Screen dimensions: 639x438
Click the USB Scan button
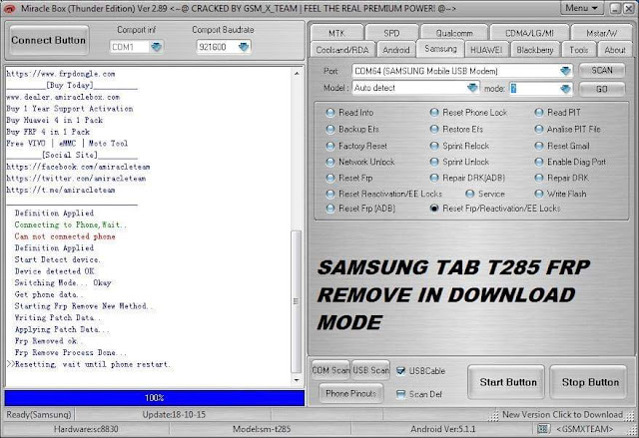tap(370, 370)
